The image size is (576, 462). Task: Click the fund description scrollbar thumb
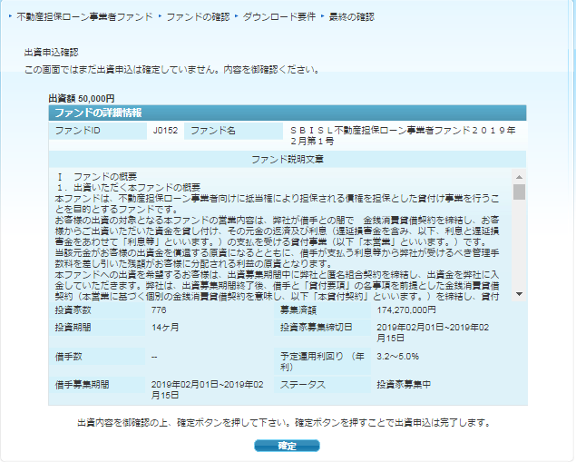click(x=519, y=192)
